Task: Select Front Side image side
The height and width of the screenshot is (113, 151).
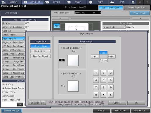Action: (40, 46)
